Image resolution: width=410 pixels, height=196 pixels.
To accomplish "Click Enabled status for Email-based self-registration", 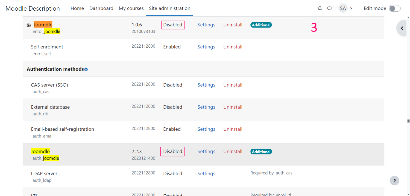I will 172,129.
